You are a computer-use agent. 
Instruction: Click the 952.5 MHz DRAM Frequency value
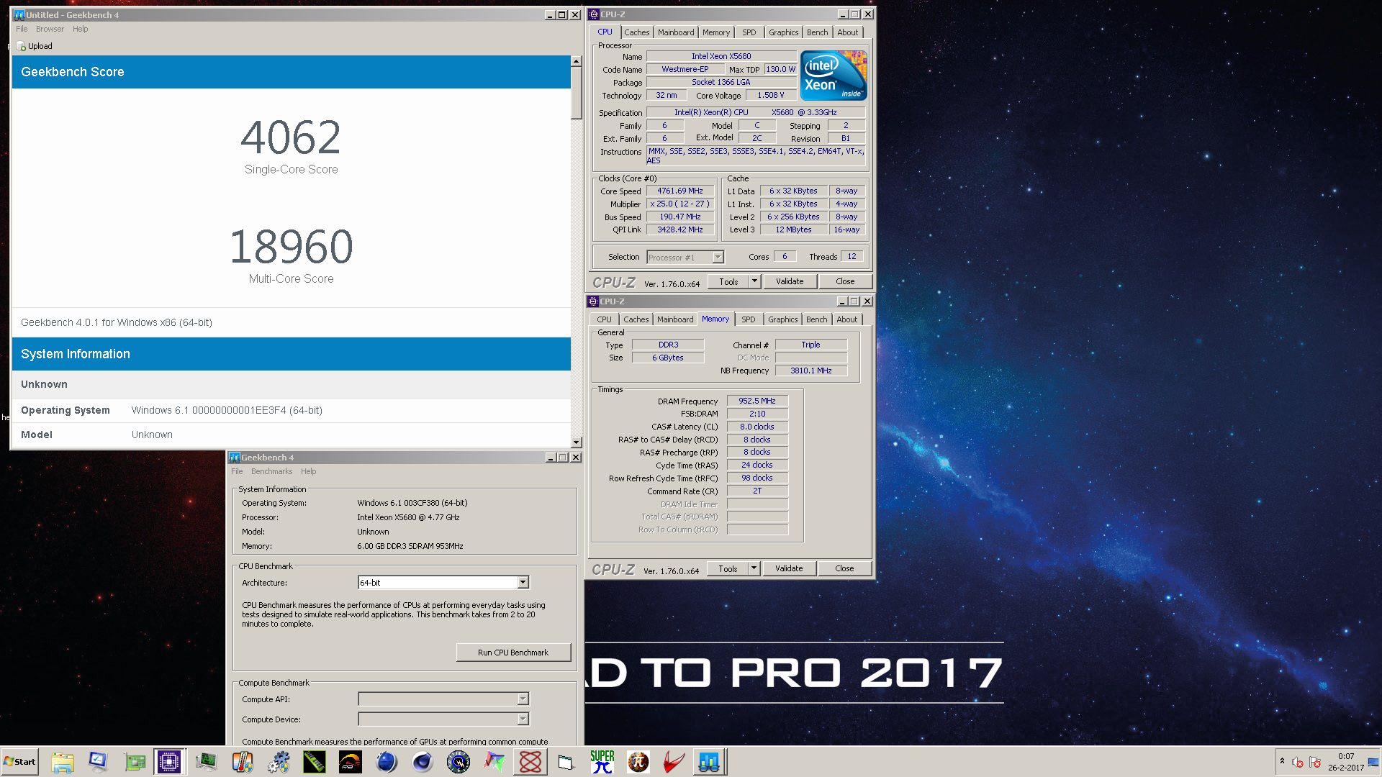tap(757, 401)
